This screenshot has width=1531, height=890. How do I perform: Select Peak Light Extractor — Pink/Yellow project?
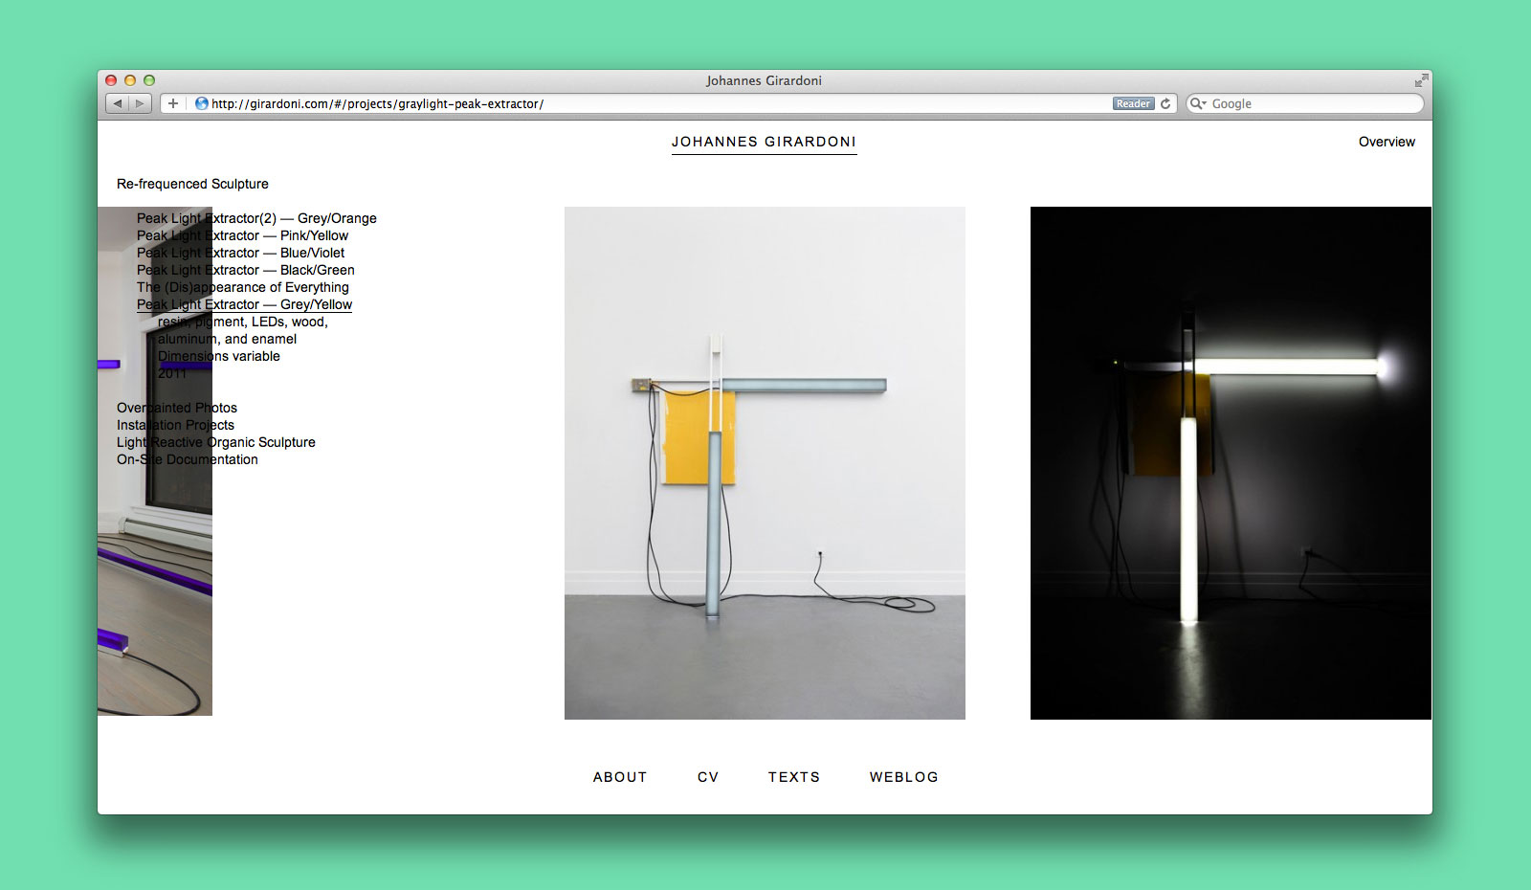point(242,235)
